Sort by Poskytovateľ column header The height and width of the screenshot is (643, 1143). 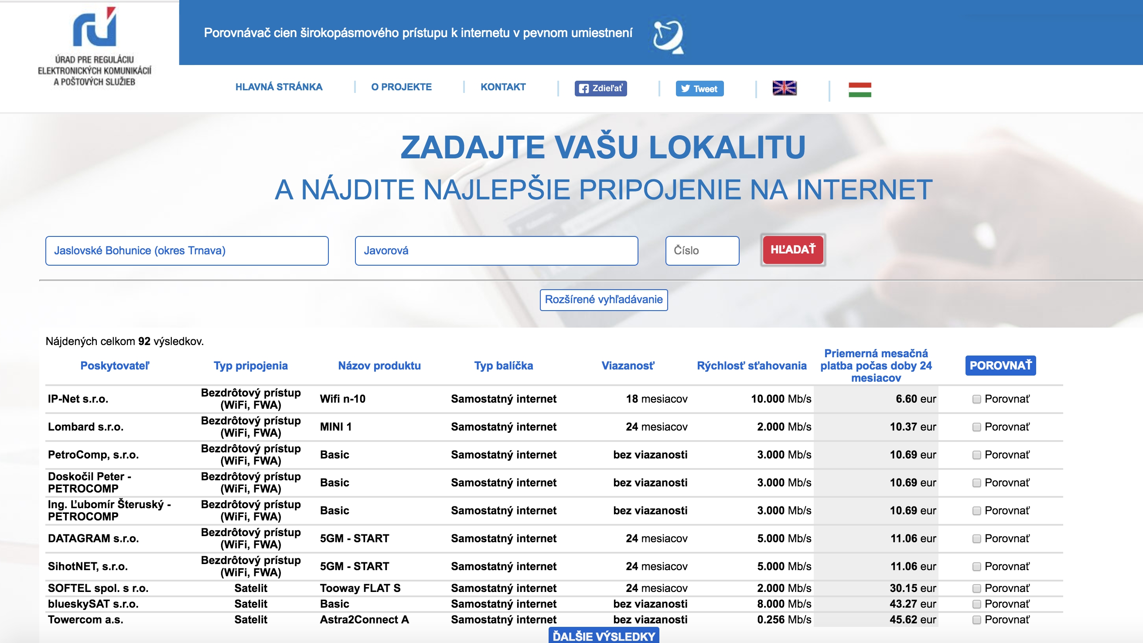click(x=115, y=365)
